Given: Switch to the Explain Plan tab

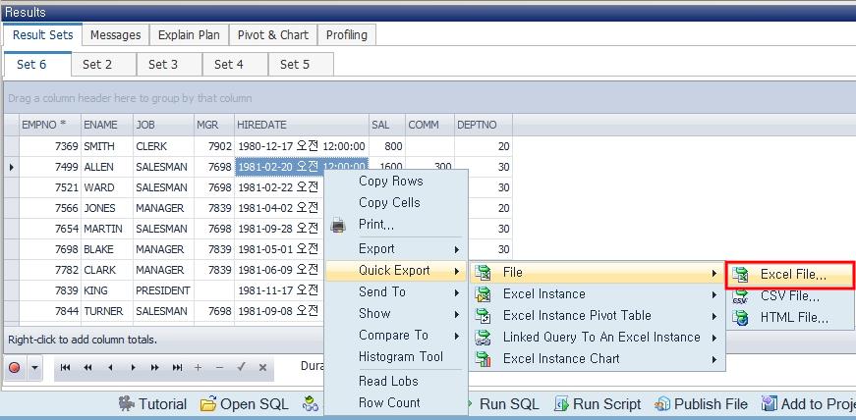Looking at the screenshot, I should (x=189, y=35).
